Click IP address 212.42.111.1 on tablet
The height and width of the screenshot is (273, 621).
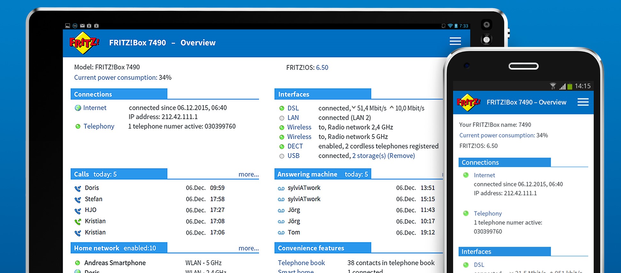[163, 117]
